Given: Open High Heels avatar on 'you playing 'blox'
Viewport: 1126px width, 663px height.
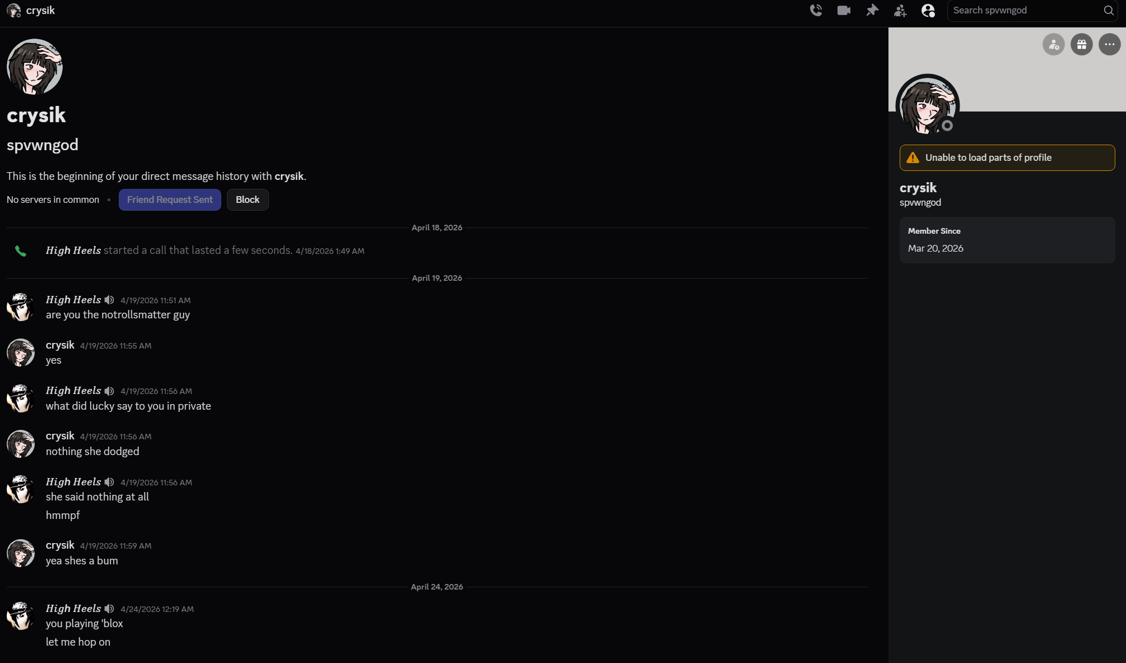Looking at the screenshot, I should tap(21, 615).
